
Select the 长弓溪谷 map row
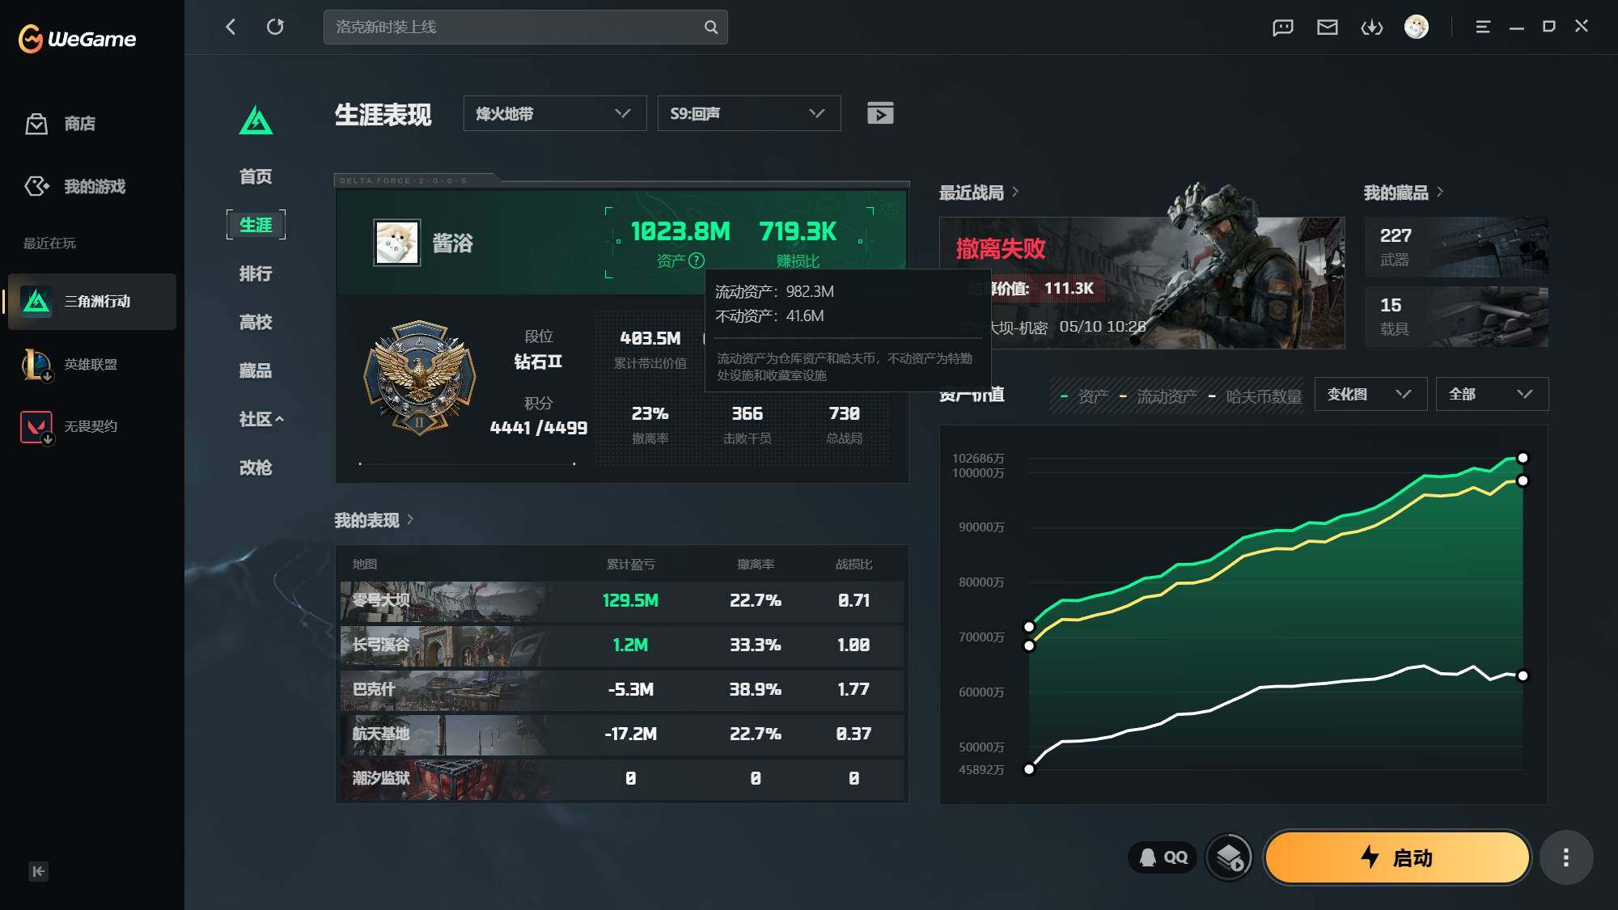(x=621, y=645)
